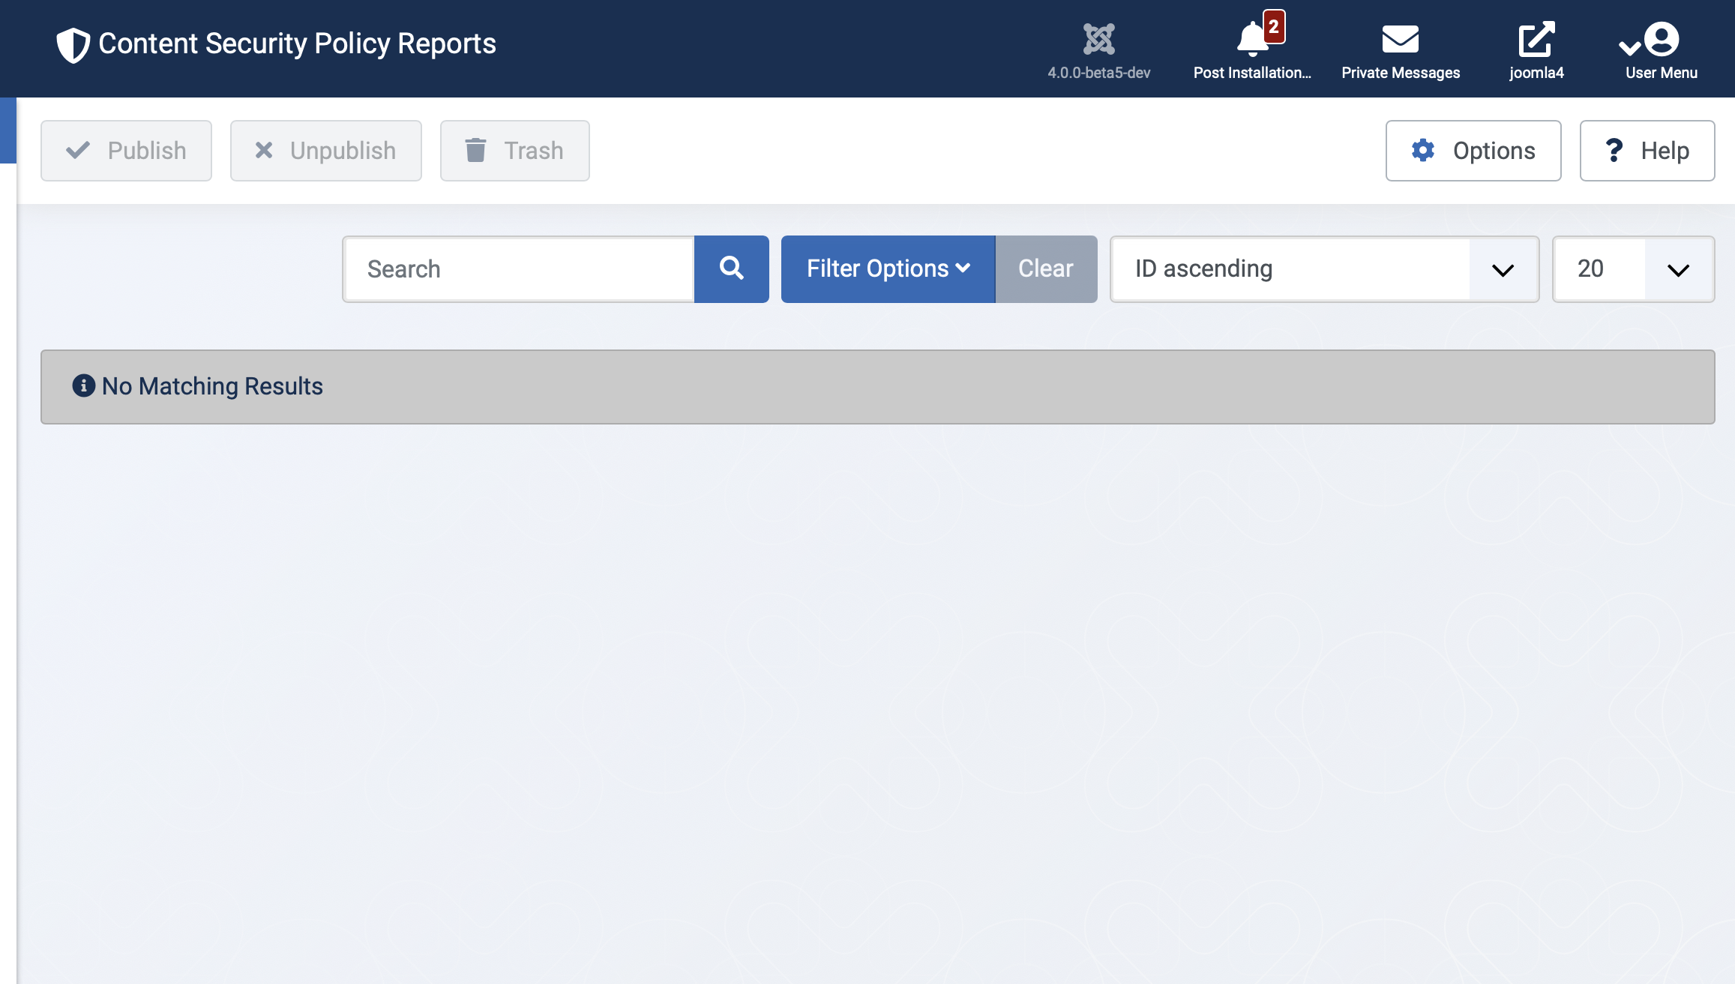Click the shield icon beside the page title

pos(73,45)
